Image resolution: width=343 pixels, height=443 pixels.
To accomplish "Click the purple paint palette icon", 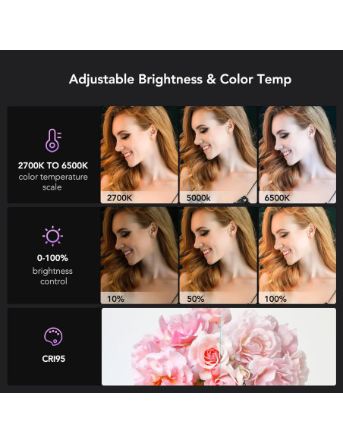I will 53,337.
